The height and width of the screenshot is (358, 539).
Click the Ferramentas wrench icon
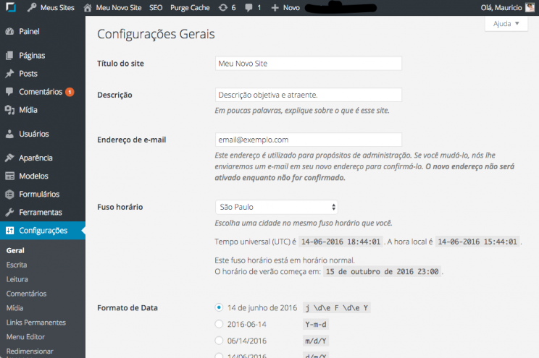click(9, 212)
